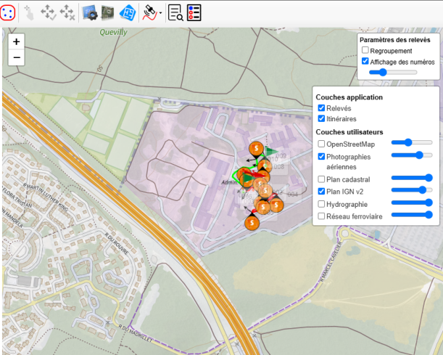443x355 pixels.
Task: Open the satellite tool dropdown arrow
Action: coord(160,13)
